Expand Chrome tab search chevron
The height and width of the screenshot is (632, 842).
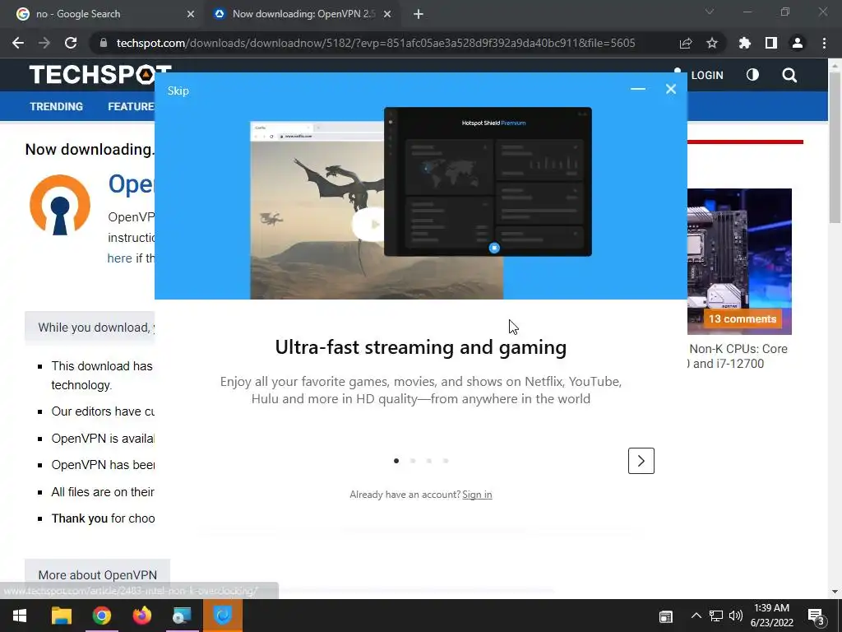710,12
